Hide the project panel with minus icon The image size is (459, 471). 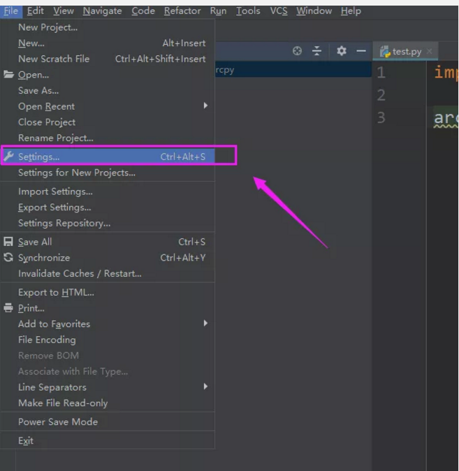[x=361, y=51]
